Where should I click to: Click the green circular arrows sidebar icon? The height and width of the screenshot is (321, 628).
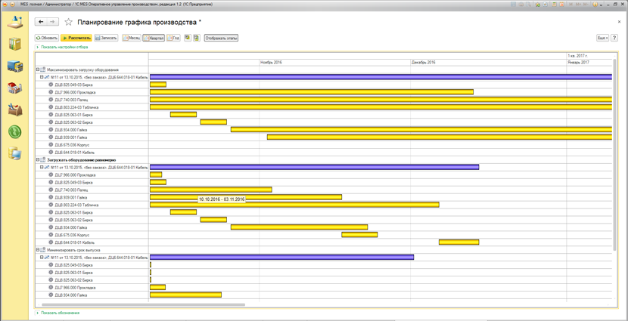point(14,131)
